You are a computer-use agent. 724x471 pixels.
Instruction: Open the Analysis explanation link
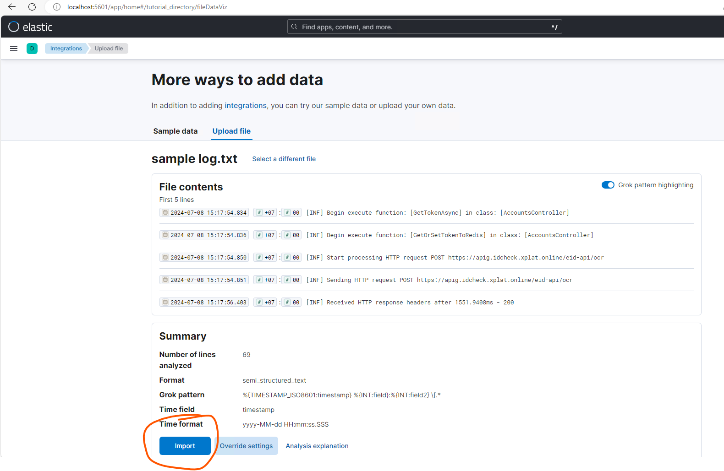tap(317, 446)
